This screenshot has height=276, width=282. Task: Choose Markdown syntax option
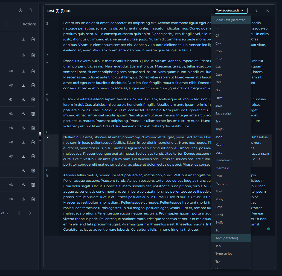(x=231, y=160)
